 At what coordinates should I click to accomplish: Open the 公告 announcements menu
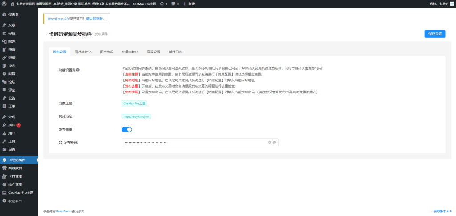19,98
